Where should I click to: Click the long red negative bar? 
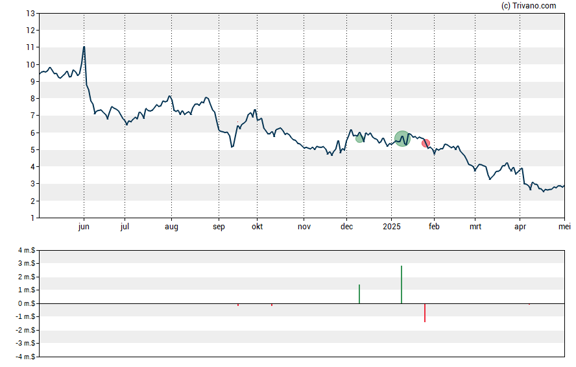point(425,312)
